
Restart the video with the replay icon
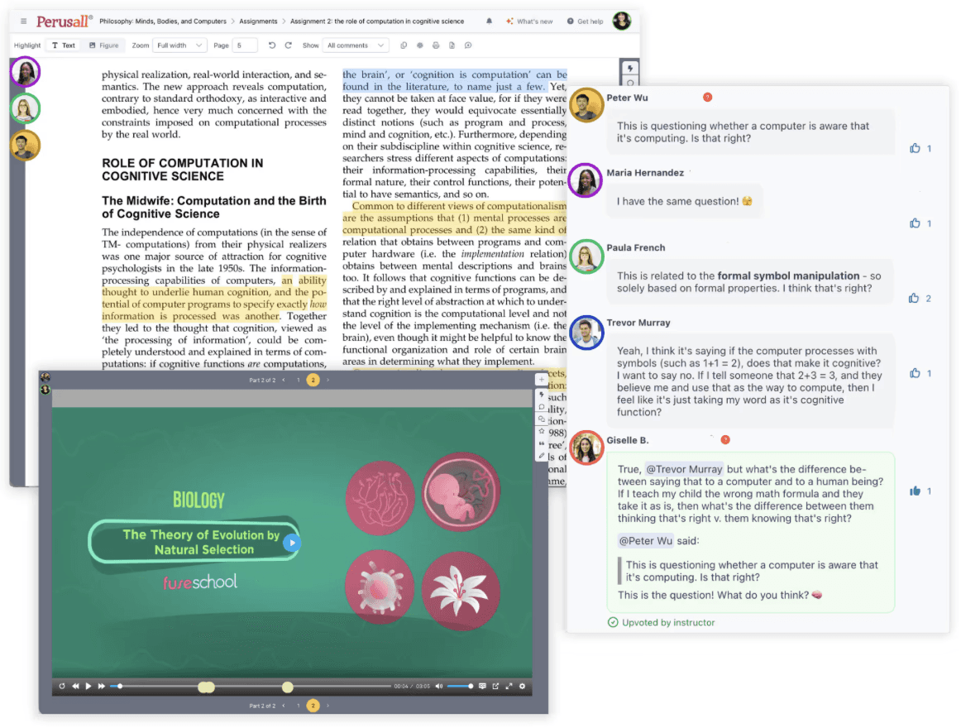pyautogui.click(x=62, y=687)
